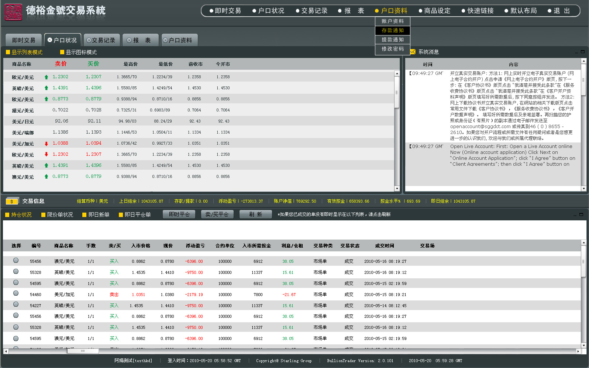Click the 浮动盈亏 column header
This screenshot has height=368, width=589.
pyautogui.click(x=195, y=246)
